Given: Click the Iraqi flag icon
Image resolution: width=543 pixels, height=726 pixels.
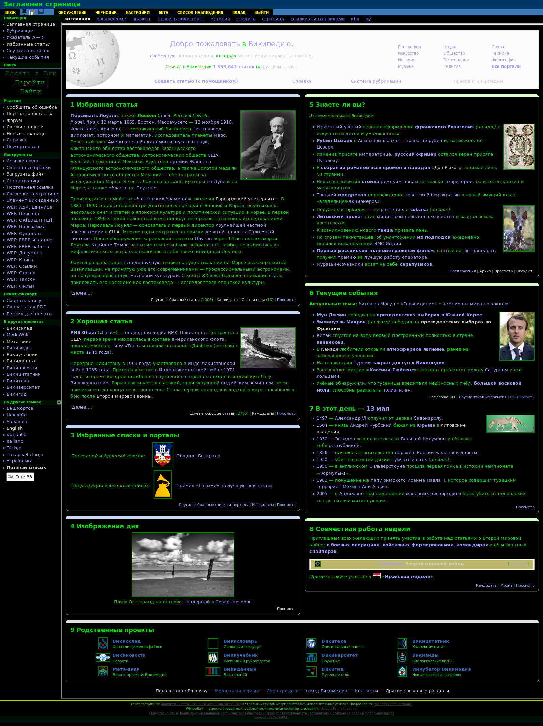Looking at the screenshot, I should coord(377,576).
